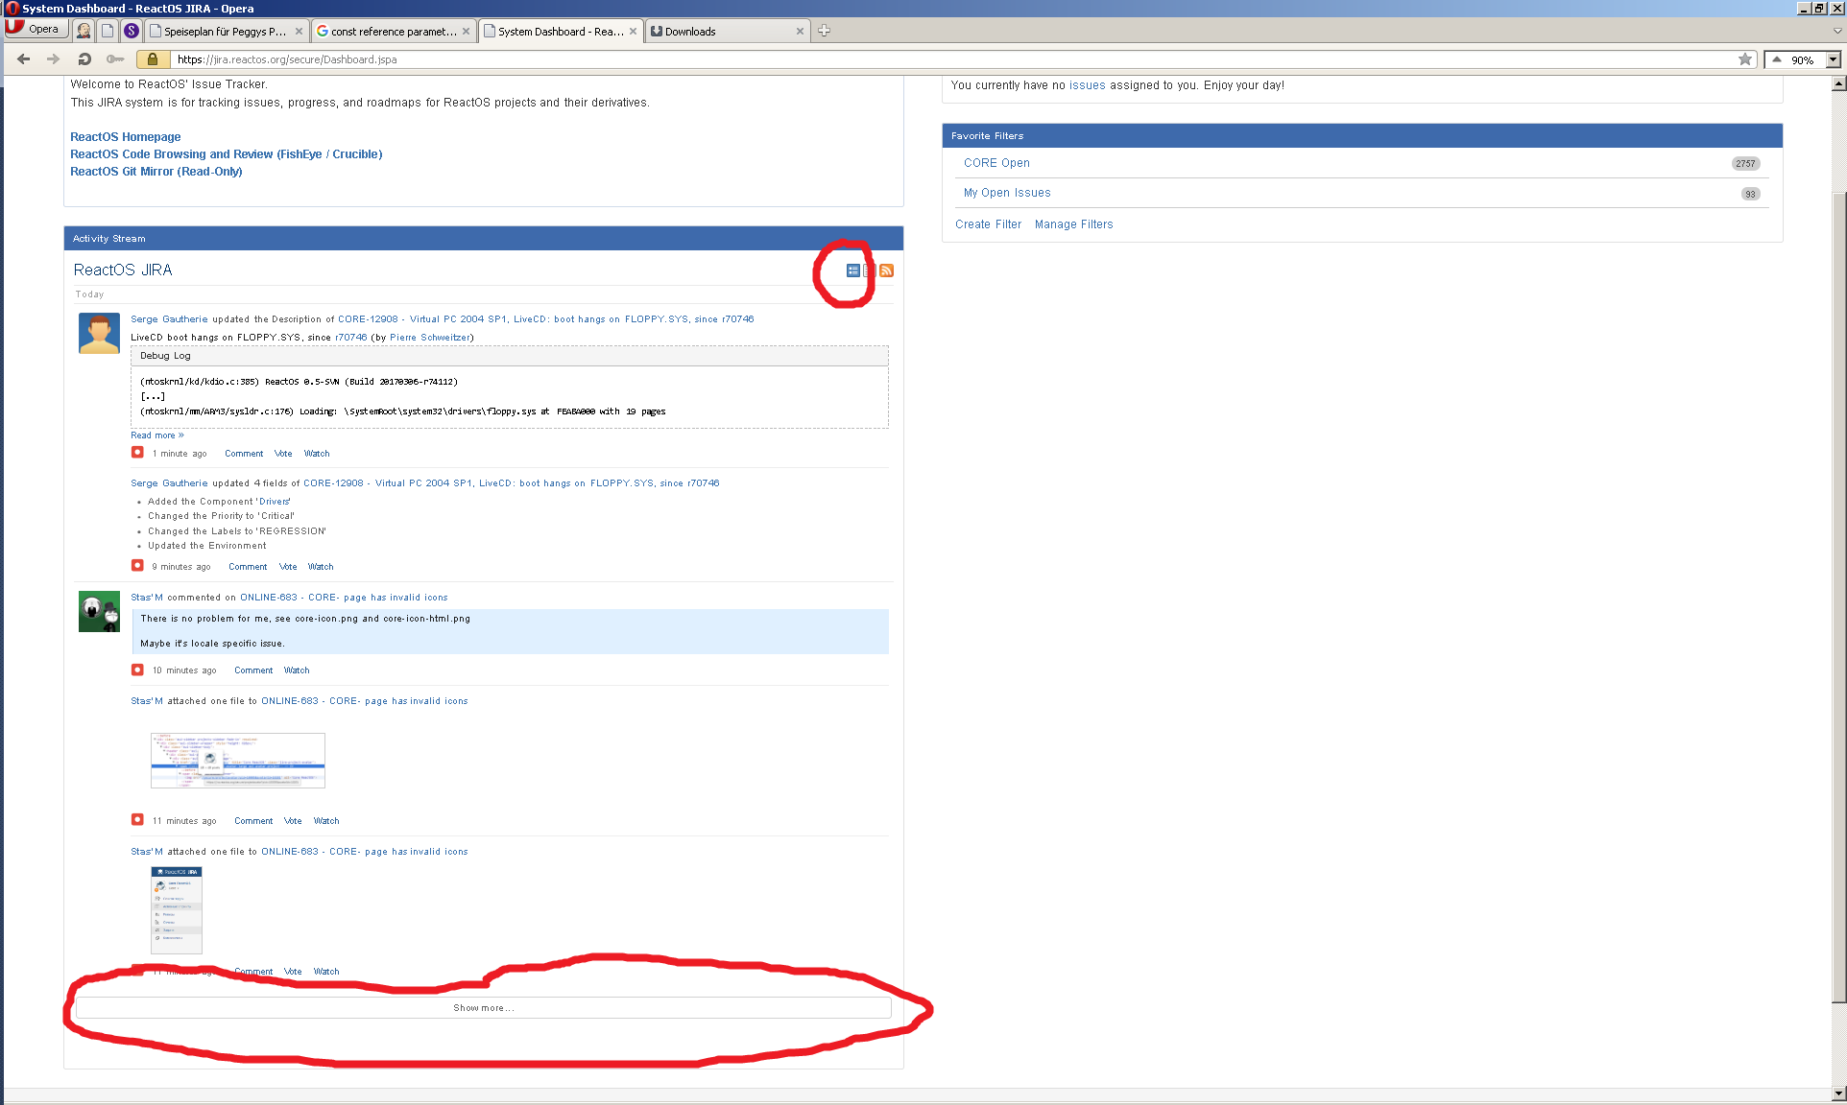Switch activity stream to full list view icon
The width and height of the screenshot is (1847, 1105).
(x=852, y=270)
